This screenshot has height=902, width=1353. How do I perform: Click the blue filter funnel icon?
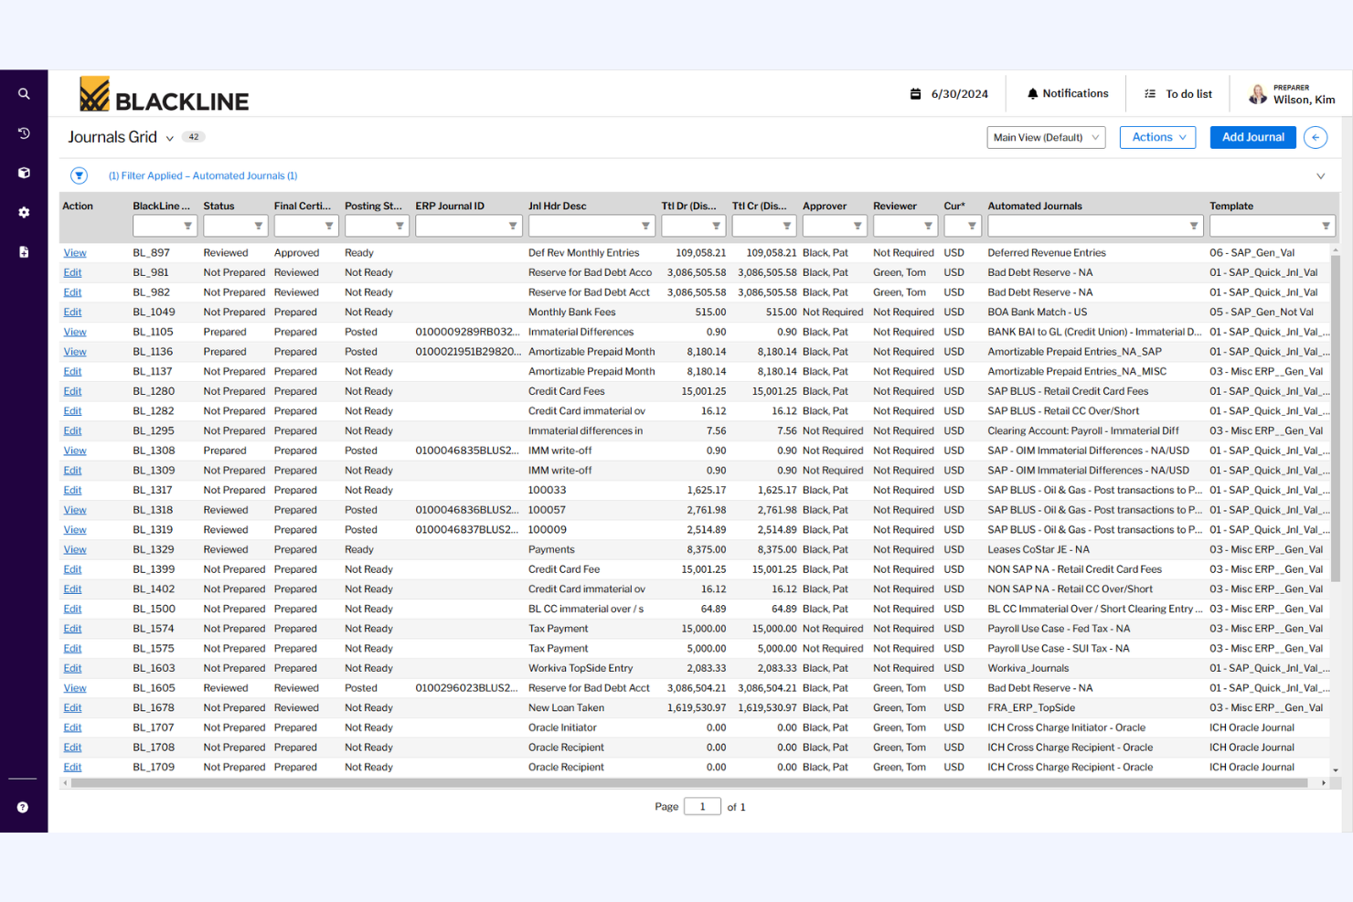[79, 175]
